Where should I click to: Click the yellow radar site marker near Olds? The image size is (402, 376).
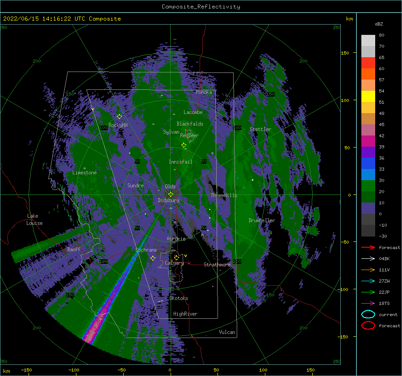(x=171, y=194)
